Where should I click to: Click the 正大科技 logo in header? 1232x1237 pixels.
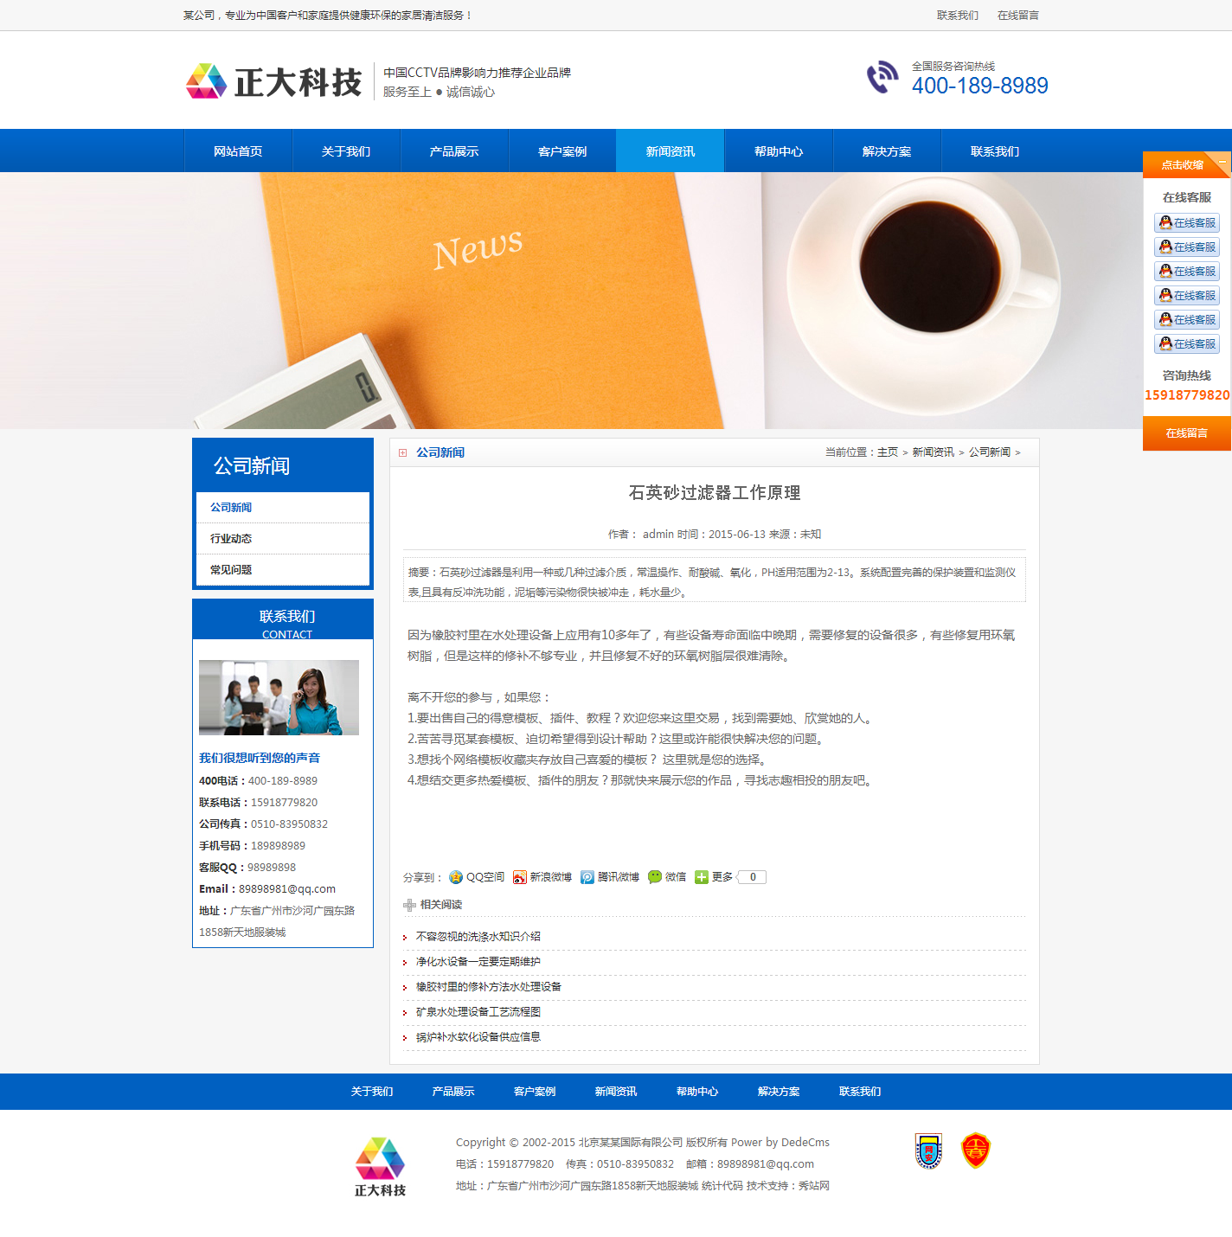tap(273, 82)
